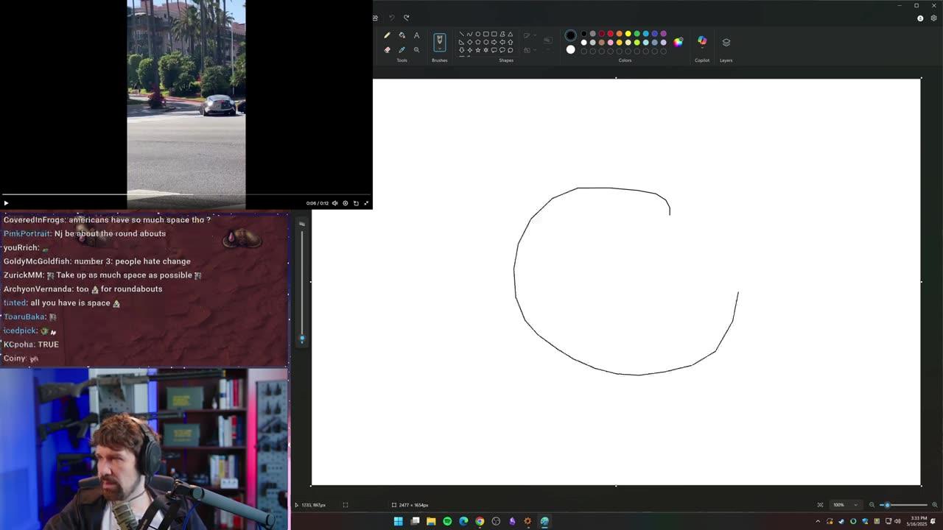Open the Windows Start menu
The image size is (943, 530).
coord(399,521)
